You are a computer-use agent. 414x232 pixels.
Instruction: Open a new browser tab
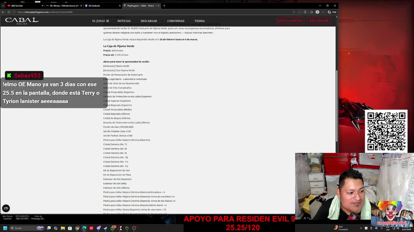164,5
